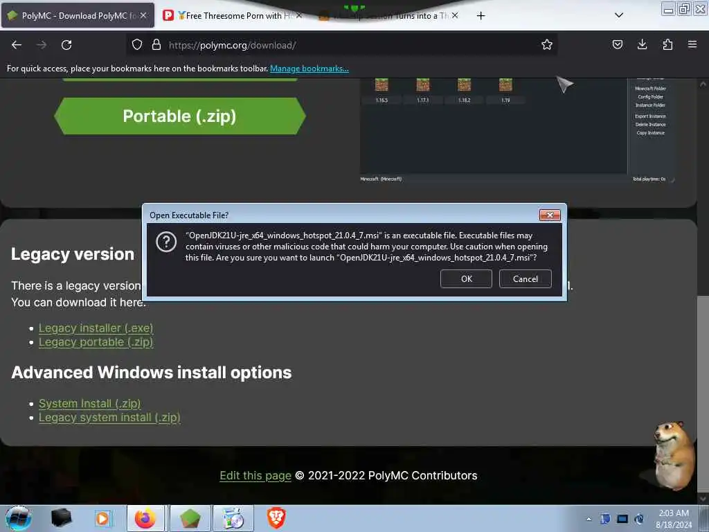Screen dimensions: 709x532
Task: Confirm launch with the OK button
Action: point(466,278)
